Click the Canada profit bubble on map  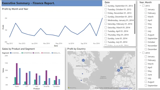(x=83, y=60)
